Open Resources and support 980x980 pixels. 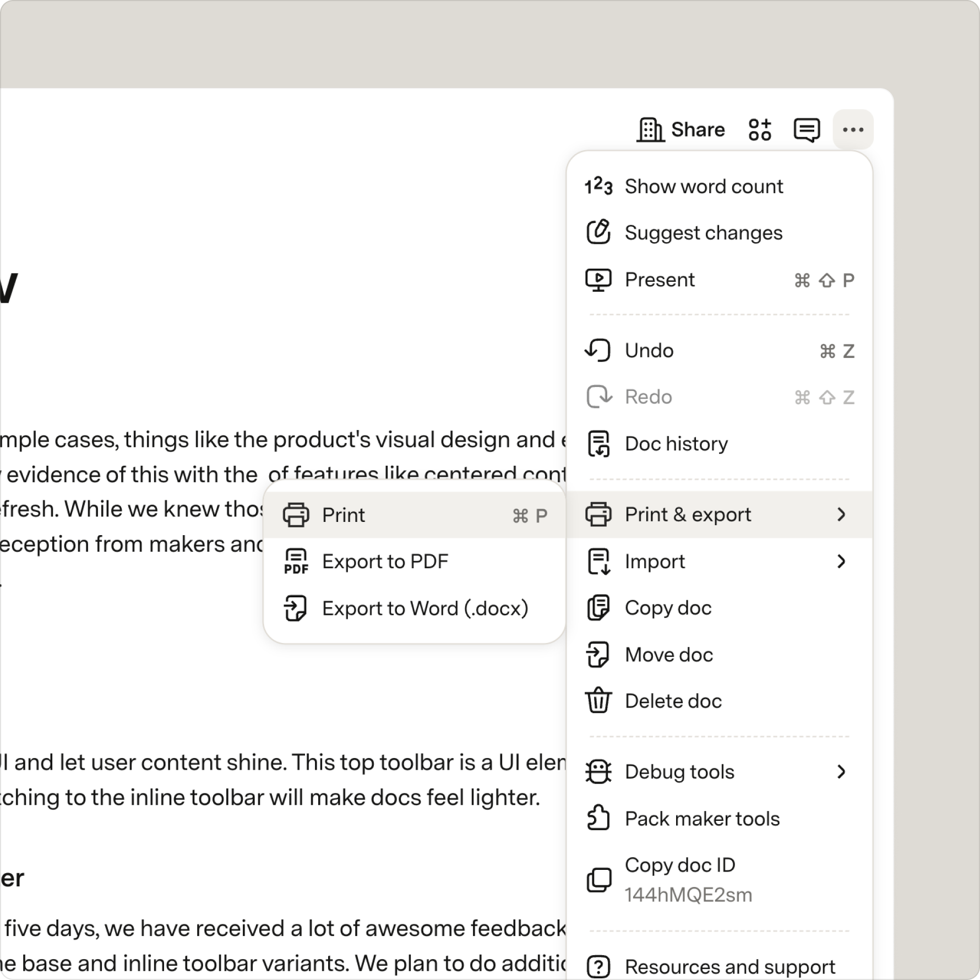coord(719,967)
